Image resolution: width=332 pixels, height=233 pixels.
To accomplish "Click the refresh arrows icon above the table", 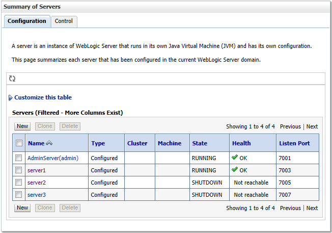I will [12, 79].
